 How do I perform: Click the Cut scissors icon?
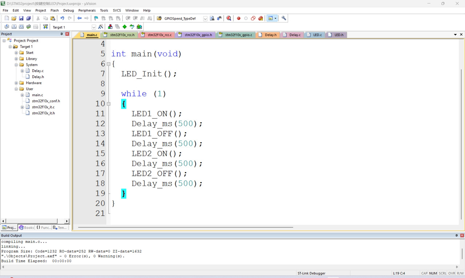38,18
